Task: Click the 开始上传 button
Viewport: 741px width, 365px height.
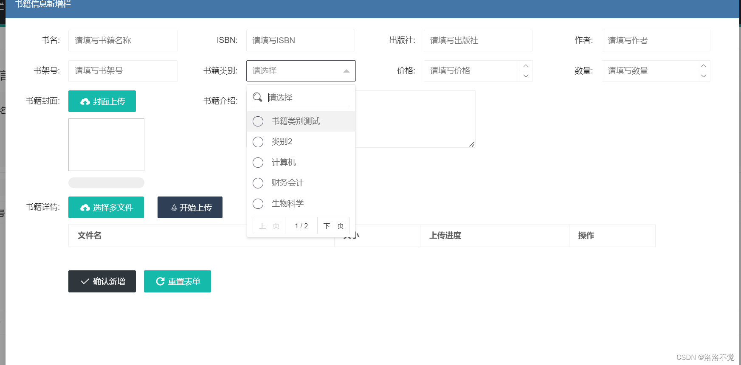Action: point(190,208)
